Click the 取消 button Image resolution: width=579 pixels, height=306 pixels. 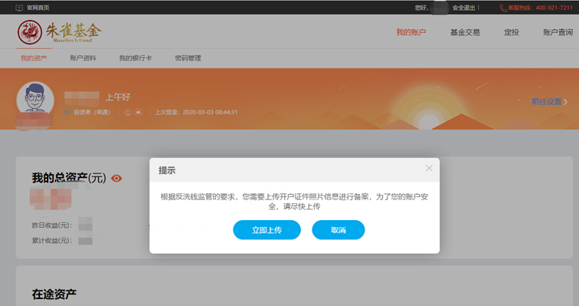[x=339, y=230]
